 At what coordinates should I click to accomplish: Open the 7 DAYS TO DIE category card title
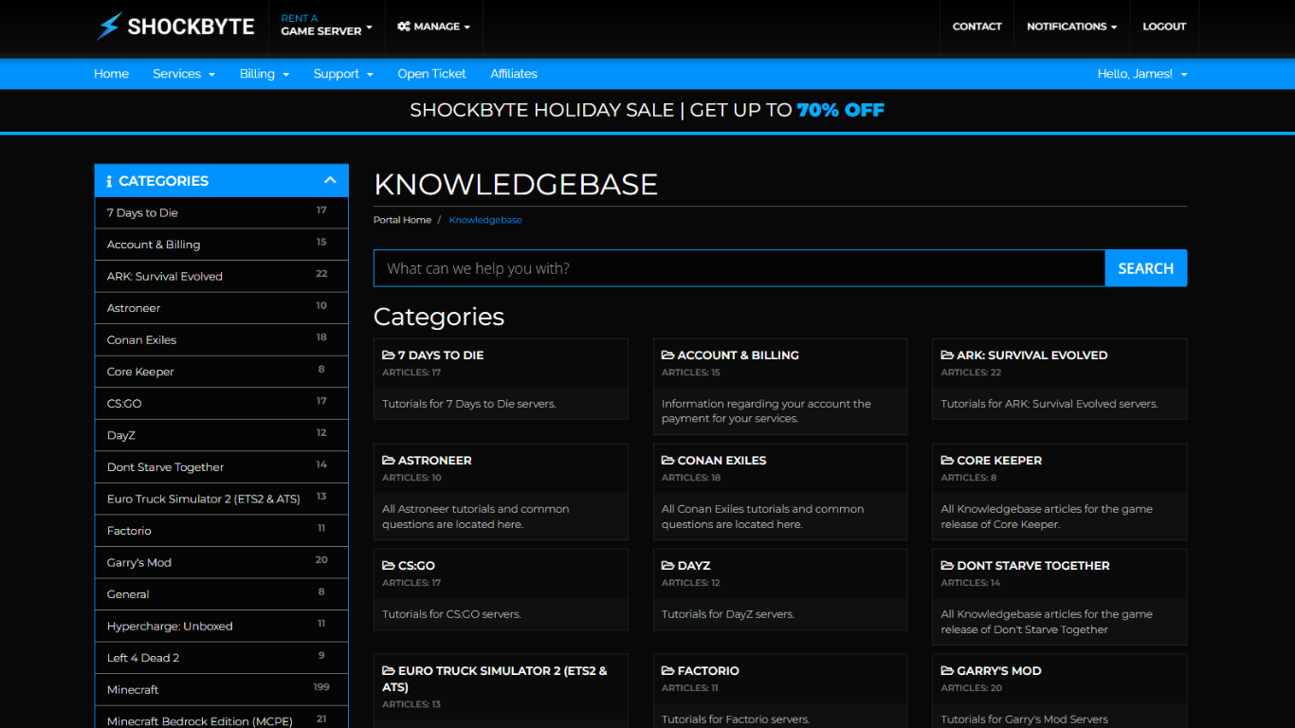click(441, 355)
